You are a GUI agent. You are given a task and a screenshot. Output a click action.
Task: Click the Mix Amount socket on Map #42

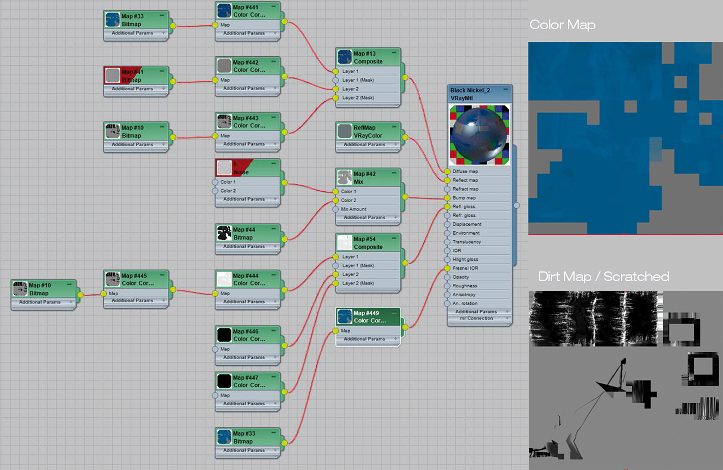click(335, 209)
